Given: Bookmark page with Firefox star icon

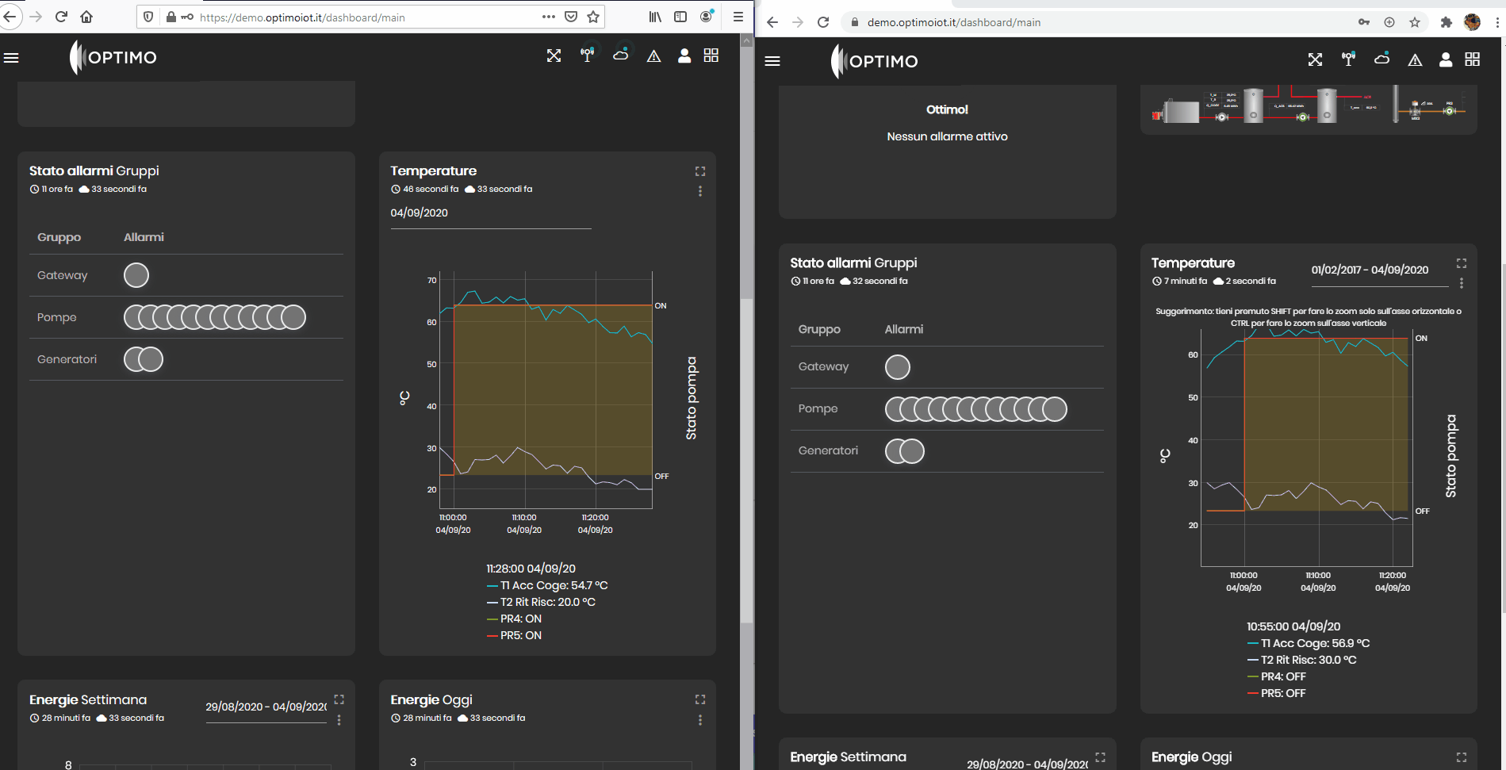Looking at the screenshot, I should tap(593, 17).
